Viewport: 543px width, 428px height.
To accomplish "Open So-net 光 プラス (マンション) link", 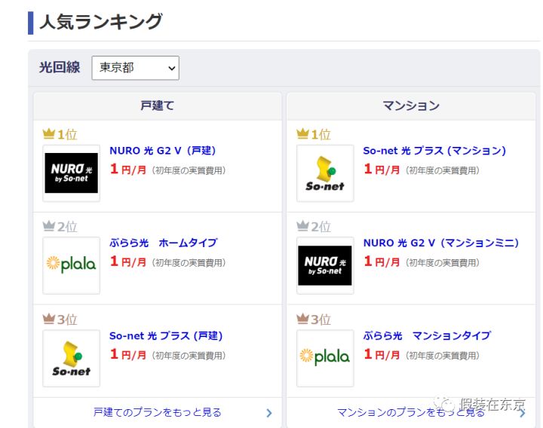I will (434, 151).
